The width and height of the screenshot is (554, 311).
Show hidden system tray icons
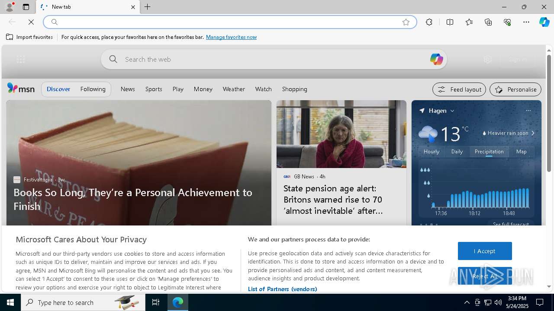[x=467, y=302]
